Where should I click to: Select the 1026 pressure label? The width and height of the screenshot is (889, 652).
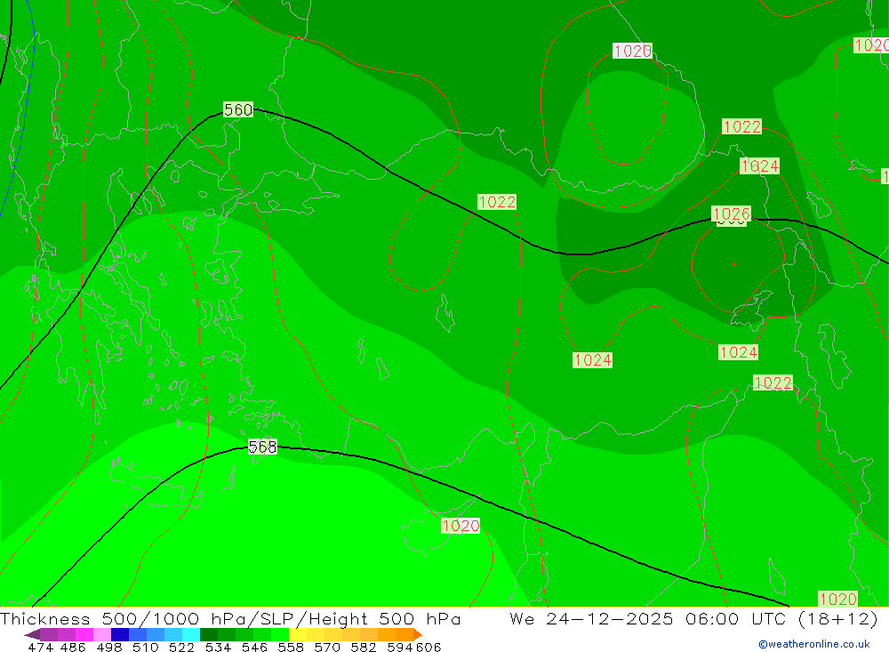732,213
